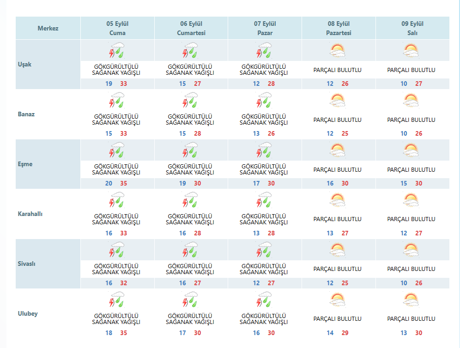Click Karahallı thunderstorm icon for 06 Eylül
The image size is (460, 348).
pyautogui.click(x=190, y=200)
